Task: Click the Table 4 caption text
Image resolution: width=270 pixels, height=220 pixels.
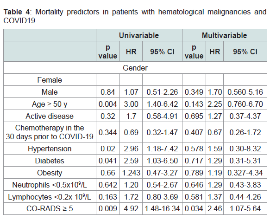Action: (135, 16)
